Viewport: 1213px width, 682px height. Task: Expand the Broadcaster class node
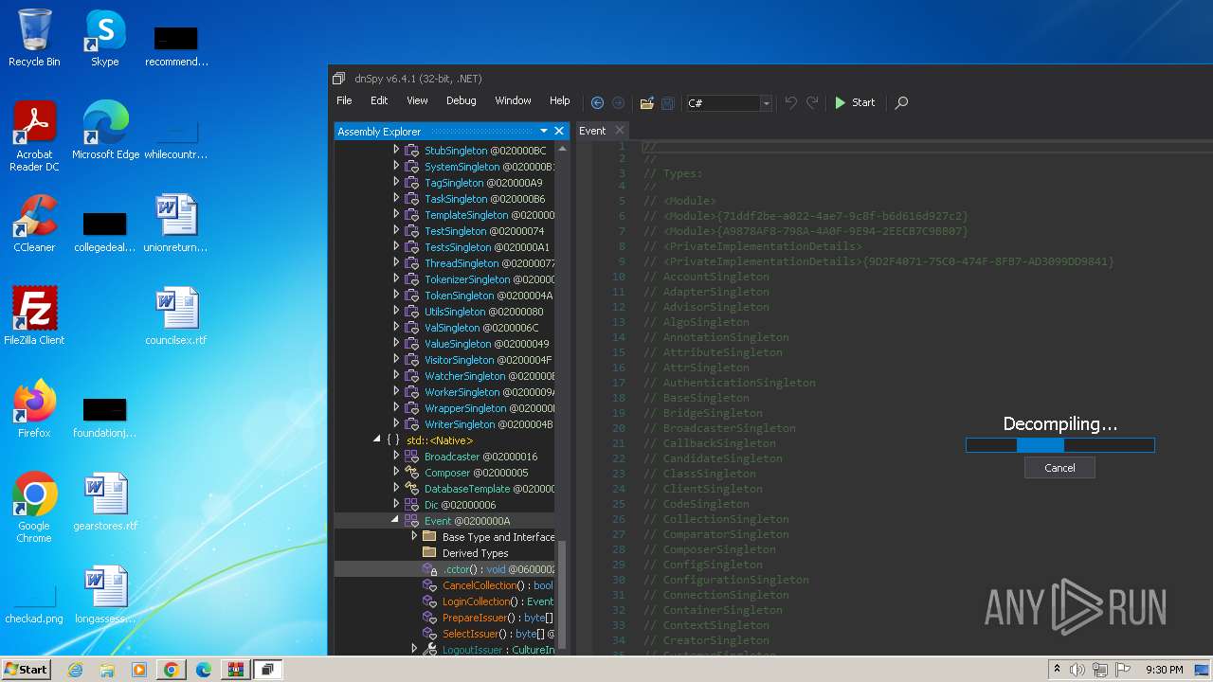click(x=396, y=456)
